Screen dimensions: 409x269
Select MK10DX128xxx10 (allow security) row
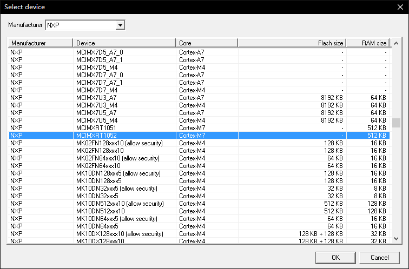coord(199,233)
